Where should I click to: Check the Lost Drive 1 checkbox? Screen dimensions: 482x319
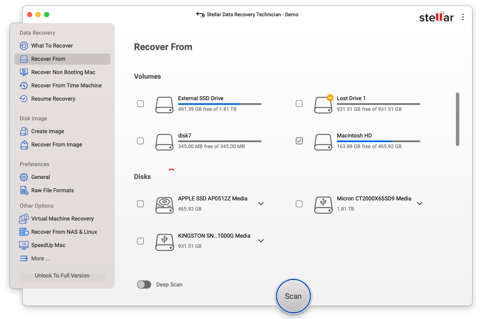pyautogui.click(x=299, y=104)
